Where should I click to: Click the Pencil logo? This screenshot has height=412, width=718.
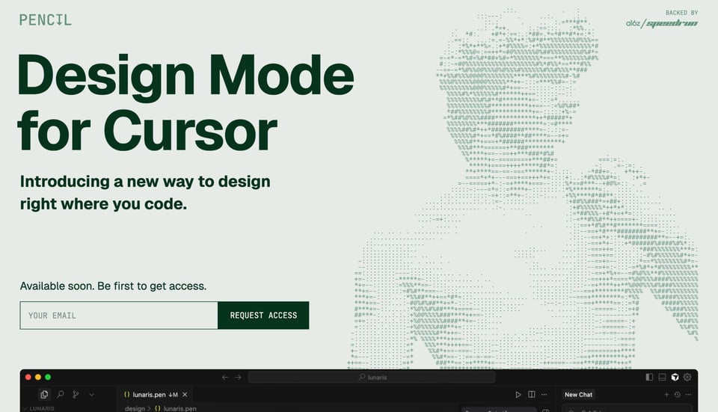click(46, 19)
